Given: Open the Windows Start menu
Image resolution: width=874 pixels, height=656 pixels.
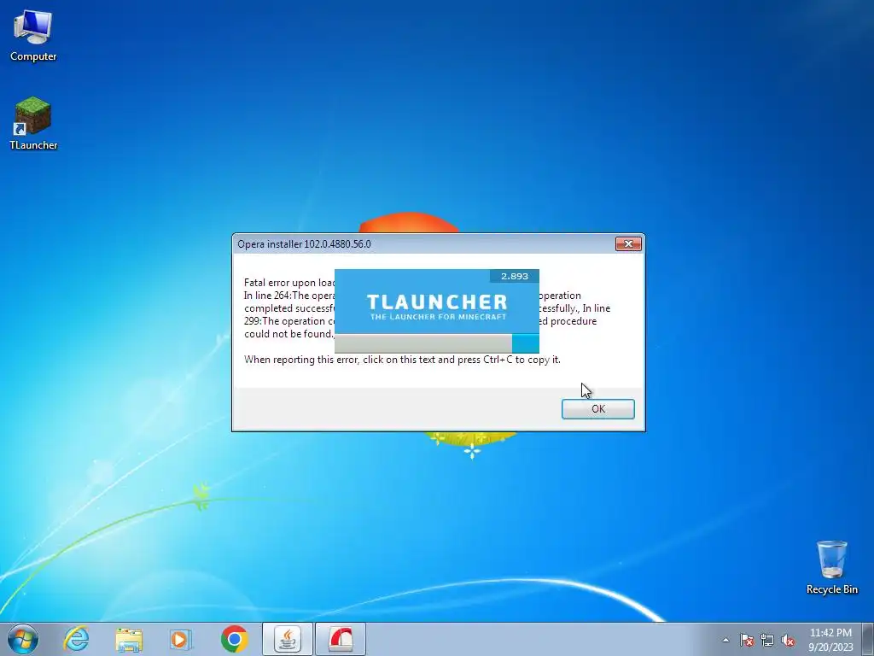Looking at the screenshot, I should [23, 639].
